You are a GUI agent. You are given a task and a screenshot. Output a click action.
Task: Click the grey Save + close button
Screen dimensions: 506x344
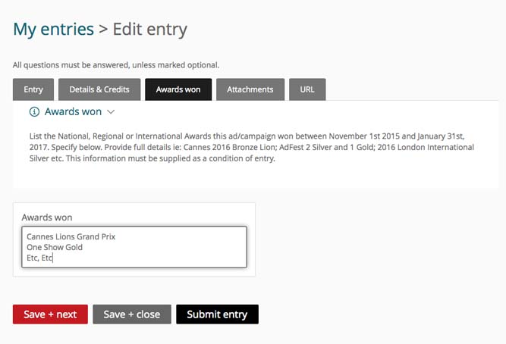point(132,314)
